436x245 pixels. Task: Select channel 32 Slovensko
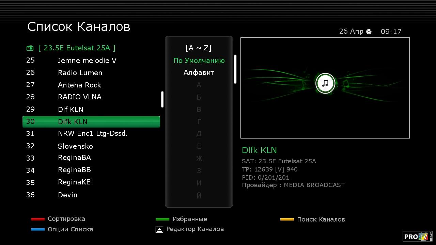[75, 146]
